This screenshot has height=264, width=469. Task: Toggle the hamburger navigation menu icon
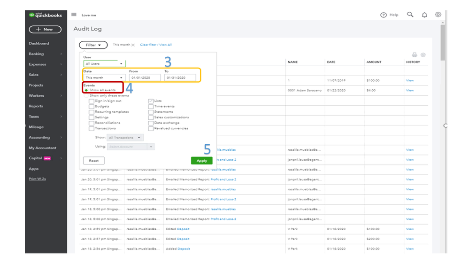(x=74, y=15)
